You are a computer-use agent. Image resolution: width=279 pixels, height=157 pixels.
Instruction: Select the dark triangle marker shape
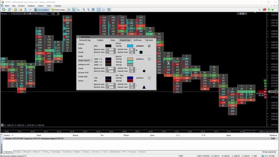[x=144, y=87]
